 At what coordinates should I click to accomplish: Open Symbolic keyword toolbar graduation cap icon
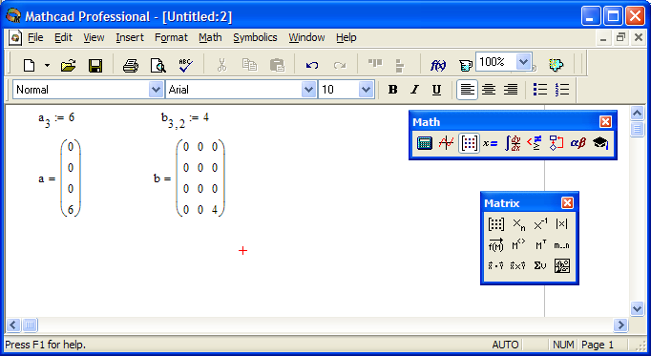(x=600, y=143)
